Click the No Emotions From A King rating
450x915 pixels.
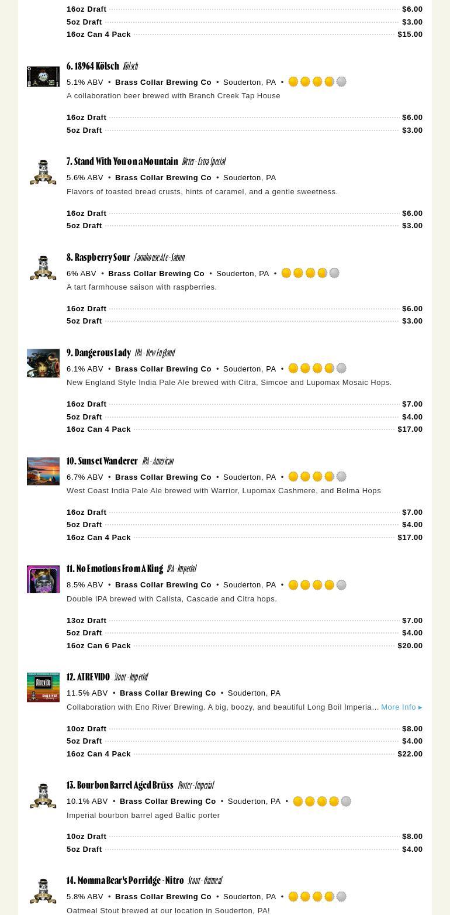point(317,585)
